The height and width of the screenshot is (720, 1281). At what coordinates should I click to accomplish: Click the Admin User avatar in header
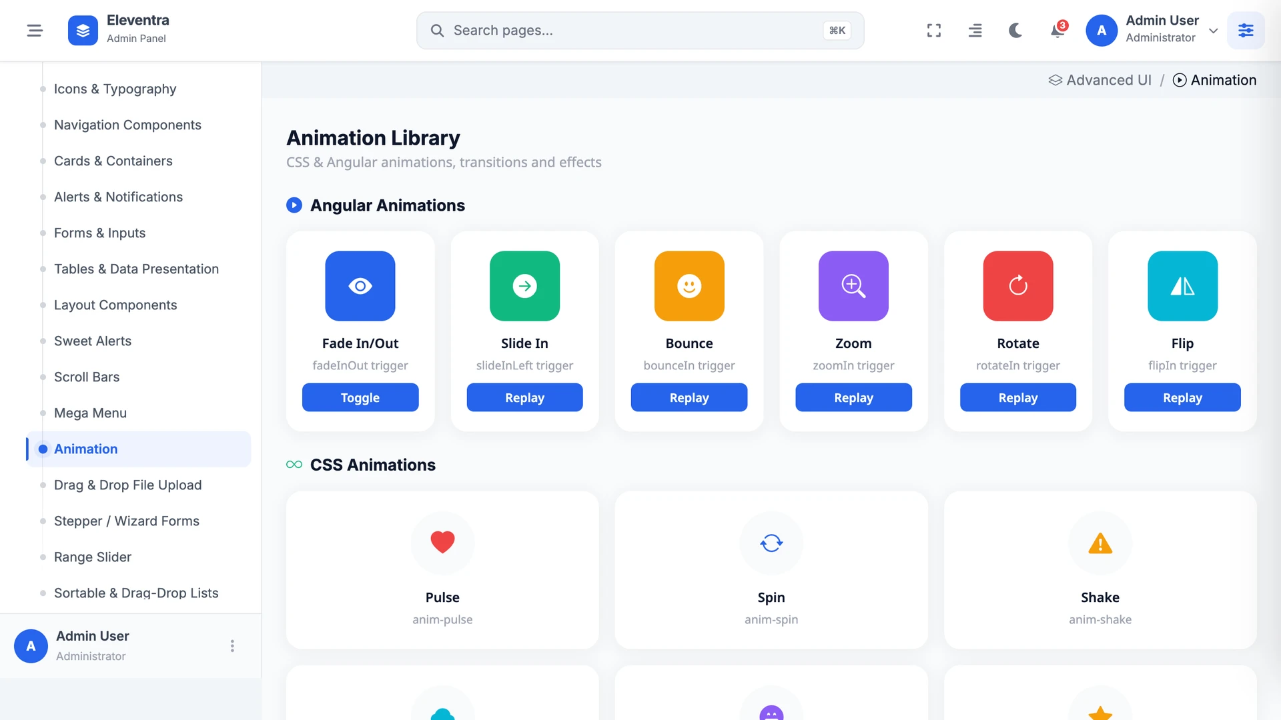click(x=1102, y=30)
